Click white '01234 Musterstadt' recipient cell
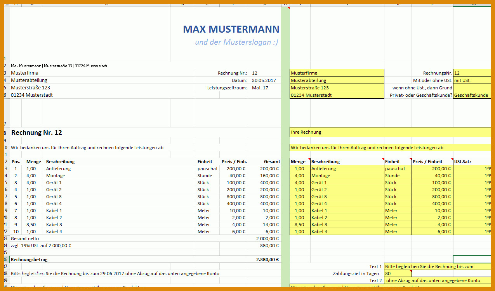Viewport: 495px width, 291px height. point(32,95)
